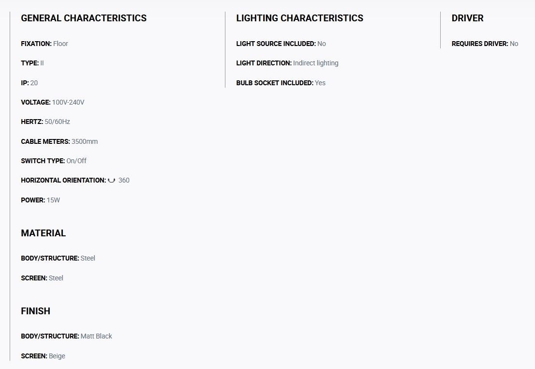Click the Material section heading

(x=44, y=233)
